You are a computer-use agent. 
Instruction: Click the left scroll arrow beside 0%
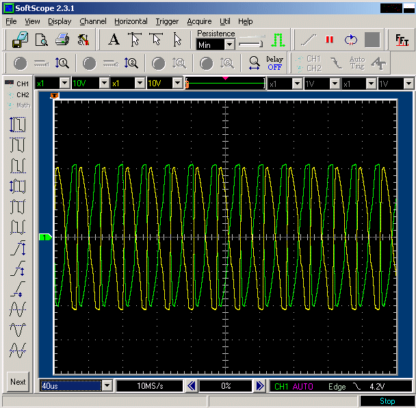click(192, 385)
